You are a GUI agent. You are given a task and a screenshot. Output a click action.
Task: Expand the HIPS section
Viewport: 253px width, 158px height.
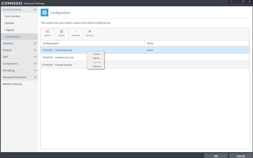pos(35,57)
